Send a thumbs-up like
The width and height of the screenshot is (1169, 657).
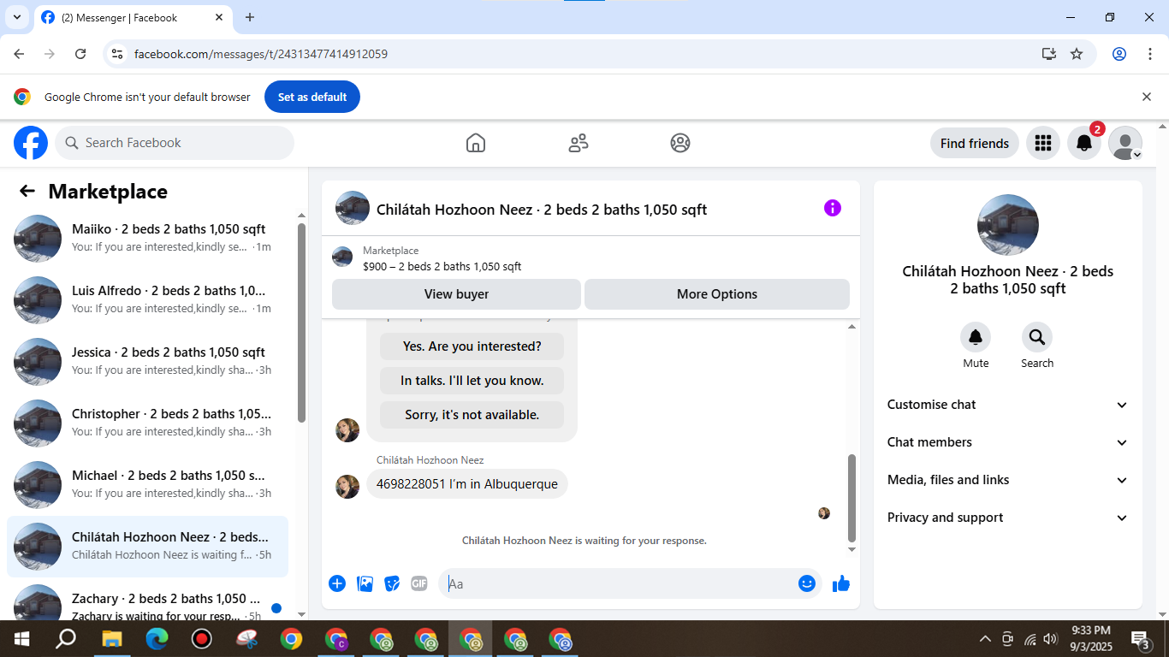pyautogui.click(x=841, y=583)
